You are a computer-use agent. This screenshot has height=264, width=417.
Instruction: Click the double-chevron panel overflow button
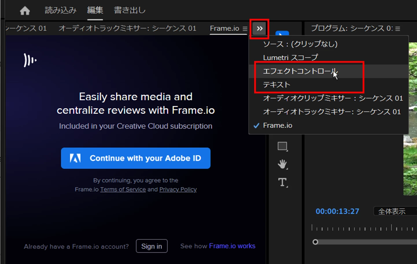260,29
